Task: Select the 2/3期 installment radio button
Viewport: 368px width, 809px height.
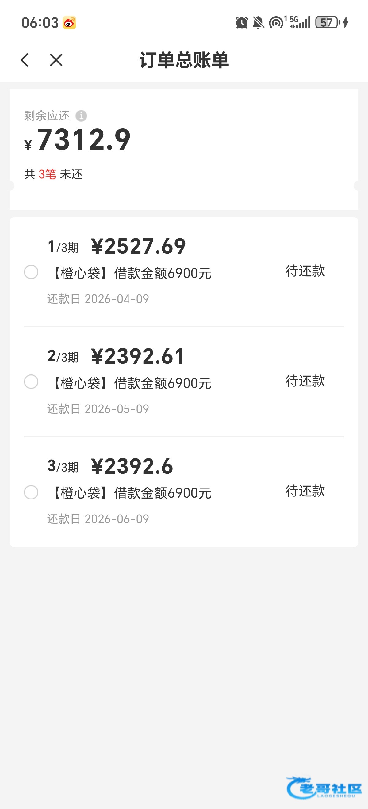Action: [31, 382]
